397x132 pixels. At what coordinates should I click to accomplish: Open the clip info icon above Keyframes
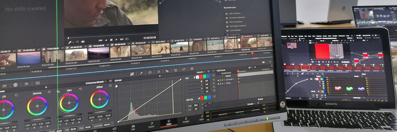point(270,62)
